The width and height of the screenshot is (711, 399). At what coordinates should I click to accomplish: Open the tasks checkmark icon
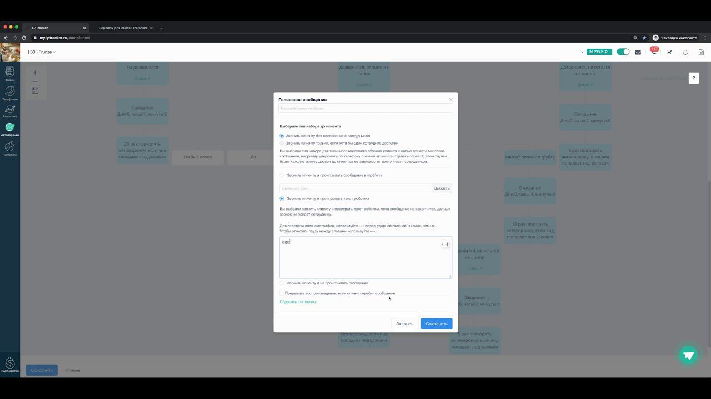click(x=669, y=52)
